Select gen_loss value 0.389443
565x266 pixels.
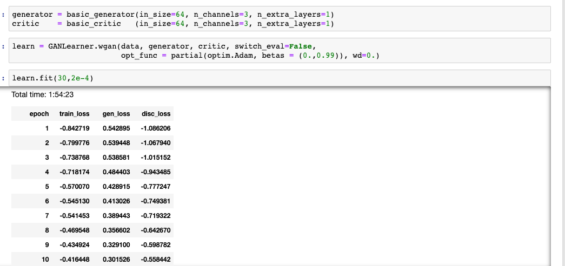(x=116, y=216)
